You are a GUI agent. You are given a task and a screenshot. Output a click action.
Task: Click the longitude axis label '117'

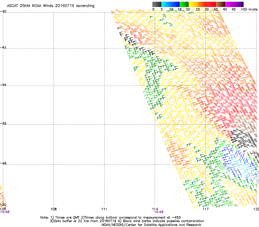coord(205,209)
